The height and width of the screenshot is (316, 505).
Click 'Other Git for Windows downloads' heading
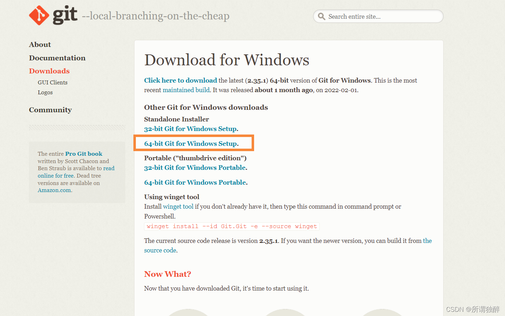tap(206, 107)
